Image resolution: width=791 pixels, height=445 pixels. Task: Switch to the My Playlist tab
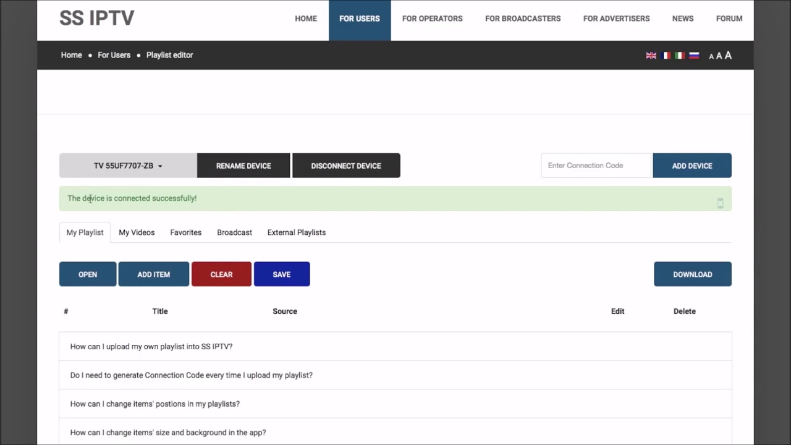click(85, 232)
